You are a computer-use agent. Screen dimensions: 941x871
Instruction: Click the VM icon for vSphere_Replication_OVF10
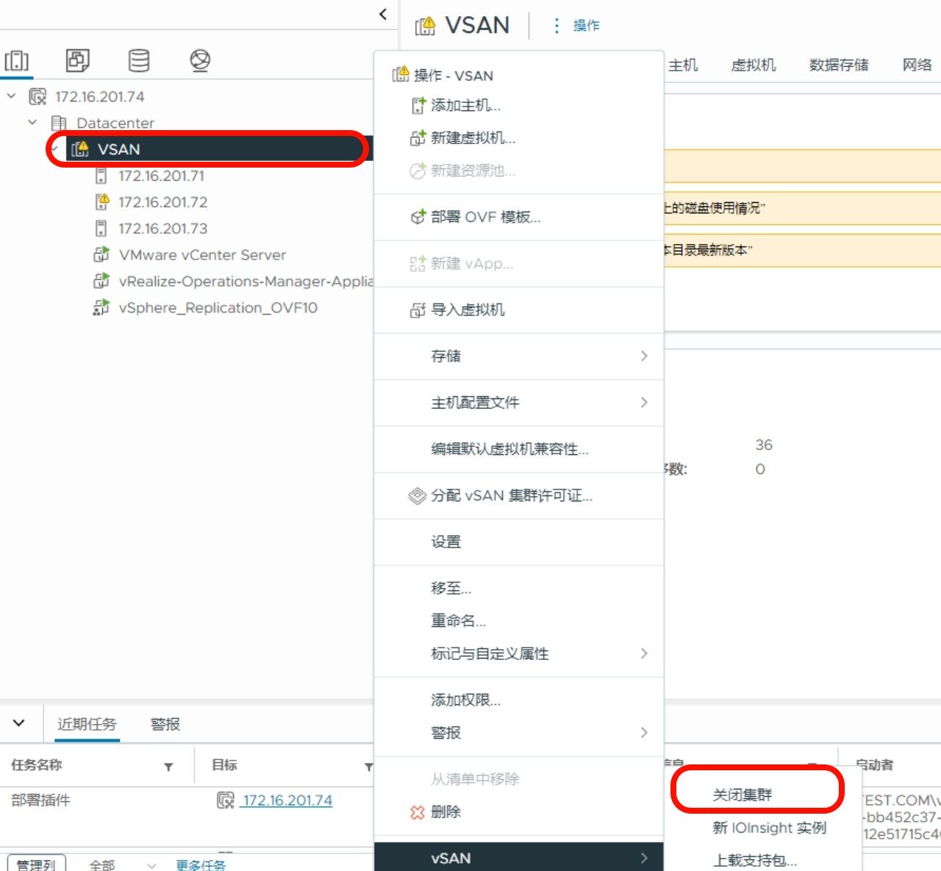pos(101,308)
